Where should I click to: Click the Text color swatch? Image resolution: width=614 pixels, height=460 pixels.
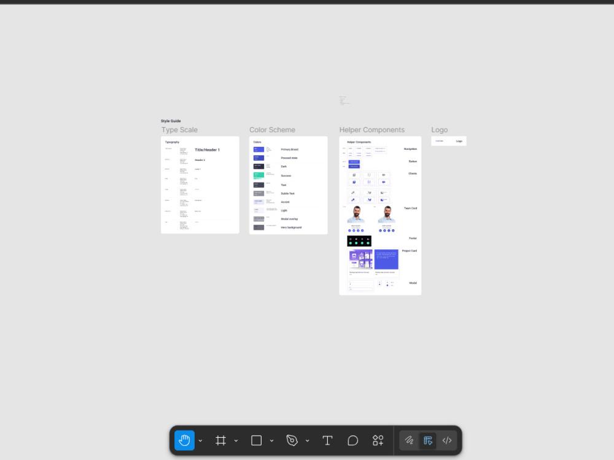(258, 185)
